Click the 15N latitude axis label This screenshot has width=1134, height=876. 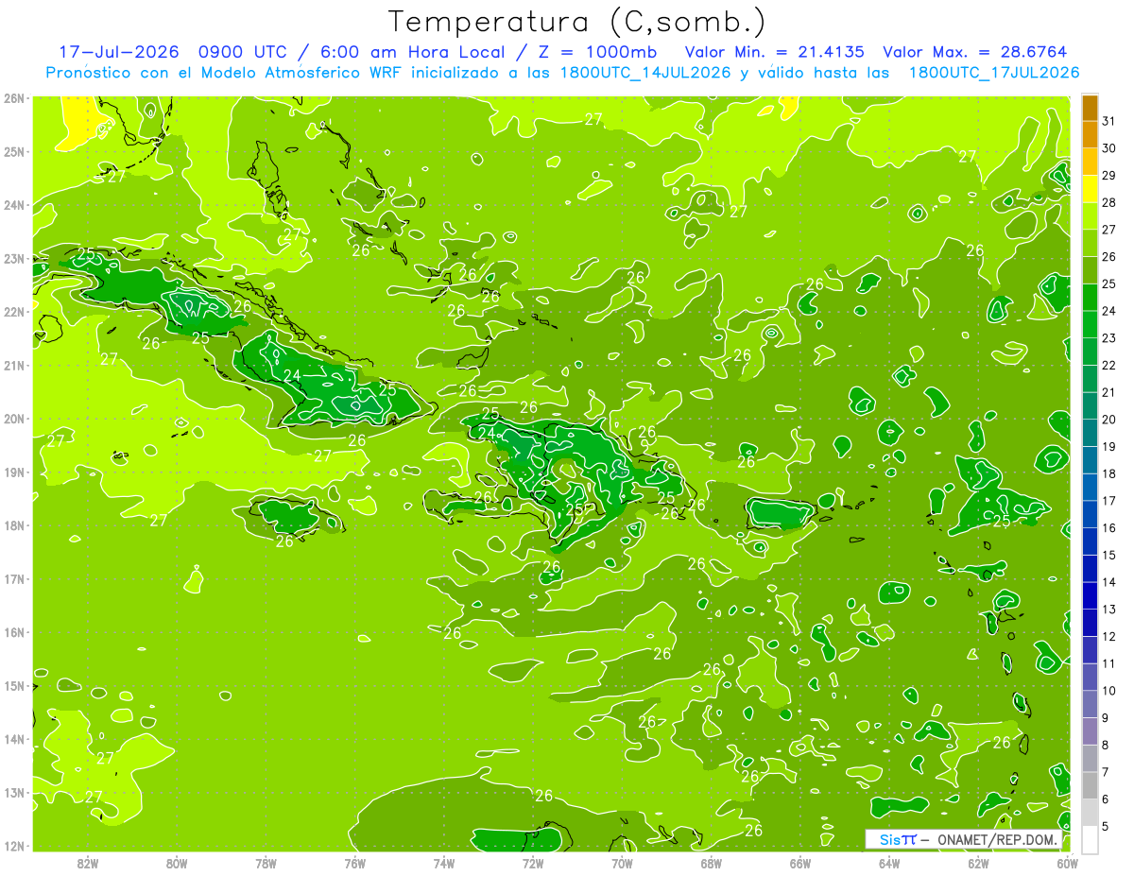click(x=14, y=685)
